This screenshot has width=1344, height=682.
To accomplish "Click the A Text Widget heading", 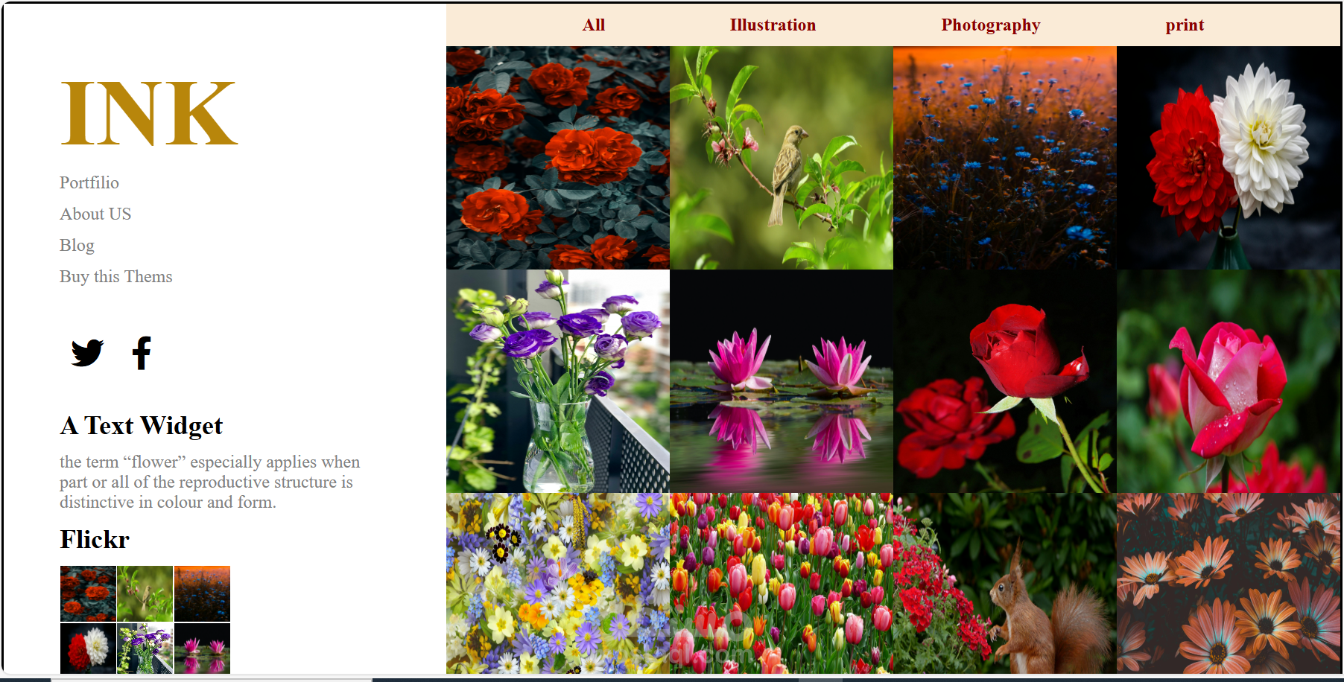I will (x=142, y=425).
